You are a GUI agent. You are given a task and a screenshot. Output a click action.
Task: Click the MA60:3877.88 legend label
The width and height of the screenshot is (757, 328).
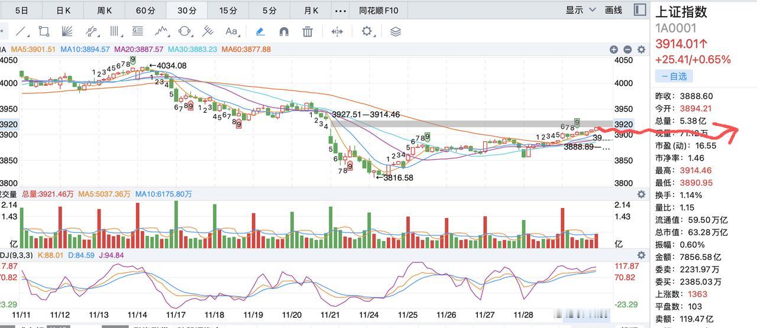pos(246,50)
